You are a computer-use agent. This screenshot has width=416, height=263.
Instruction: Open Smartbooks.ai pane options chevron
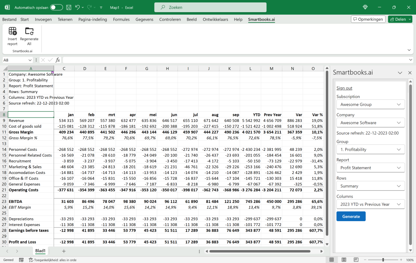400,73
